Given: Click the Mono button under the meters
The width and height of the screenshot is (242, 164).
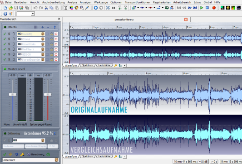Looking at the screenshot, I should (x=7, y=125).
